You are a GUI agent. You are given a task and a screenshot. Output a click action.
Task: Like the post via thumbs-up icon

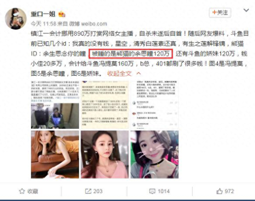point(219,191)
